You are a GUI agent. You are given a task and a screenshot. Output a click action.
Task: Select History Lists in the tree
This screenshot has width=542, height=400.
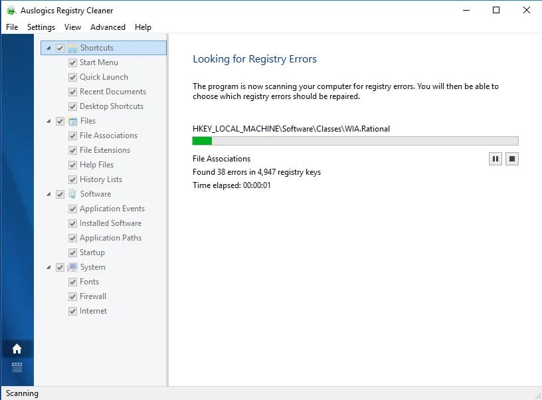101,179
